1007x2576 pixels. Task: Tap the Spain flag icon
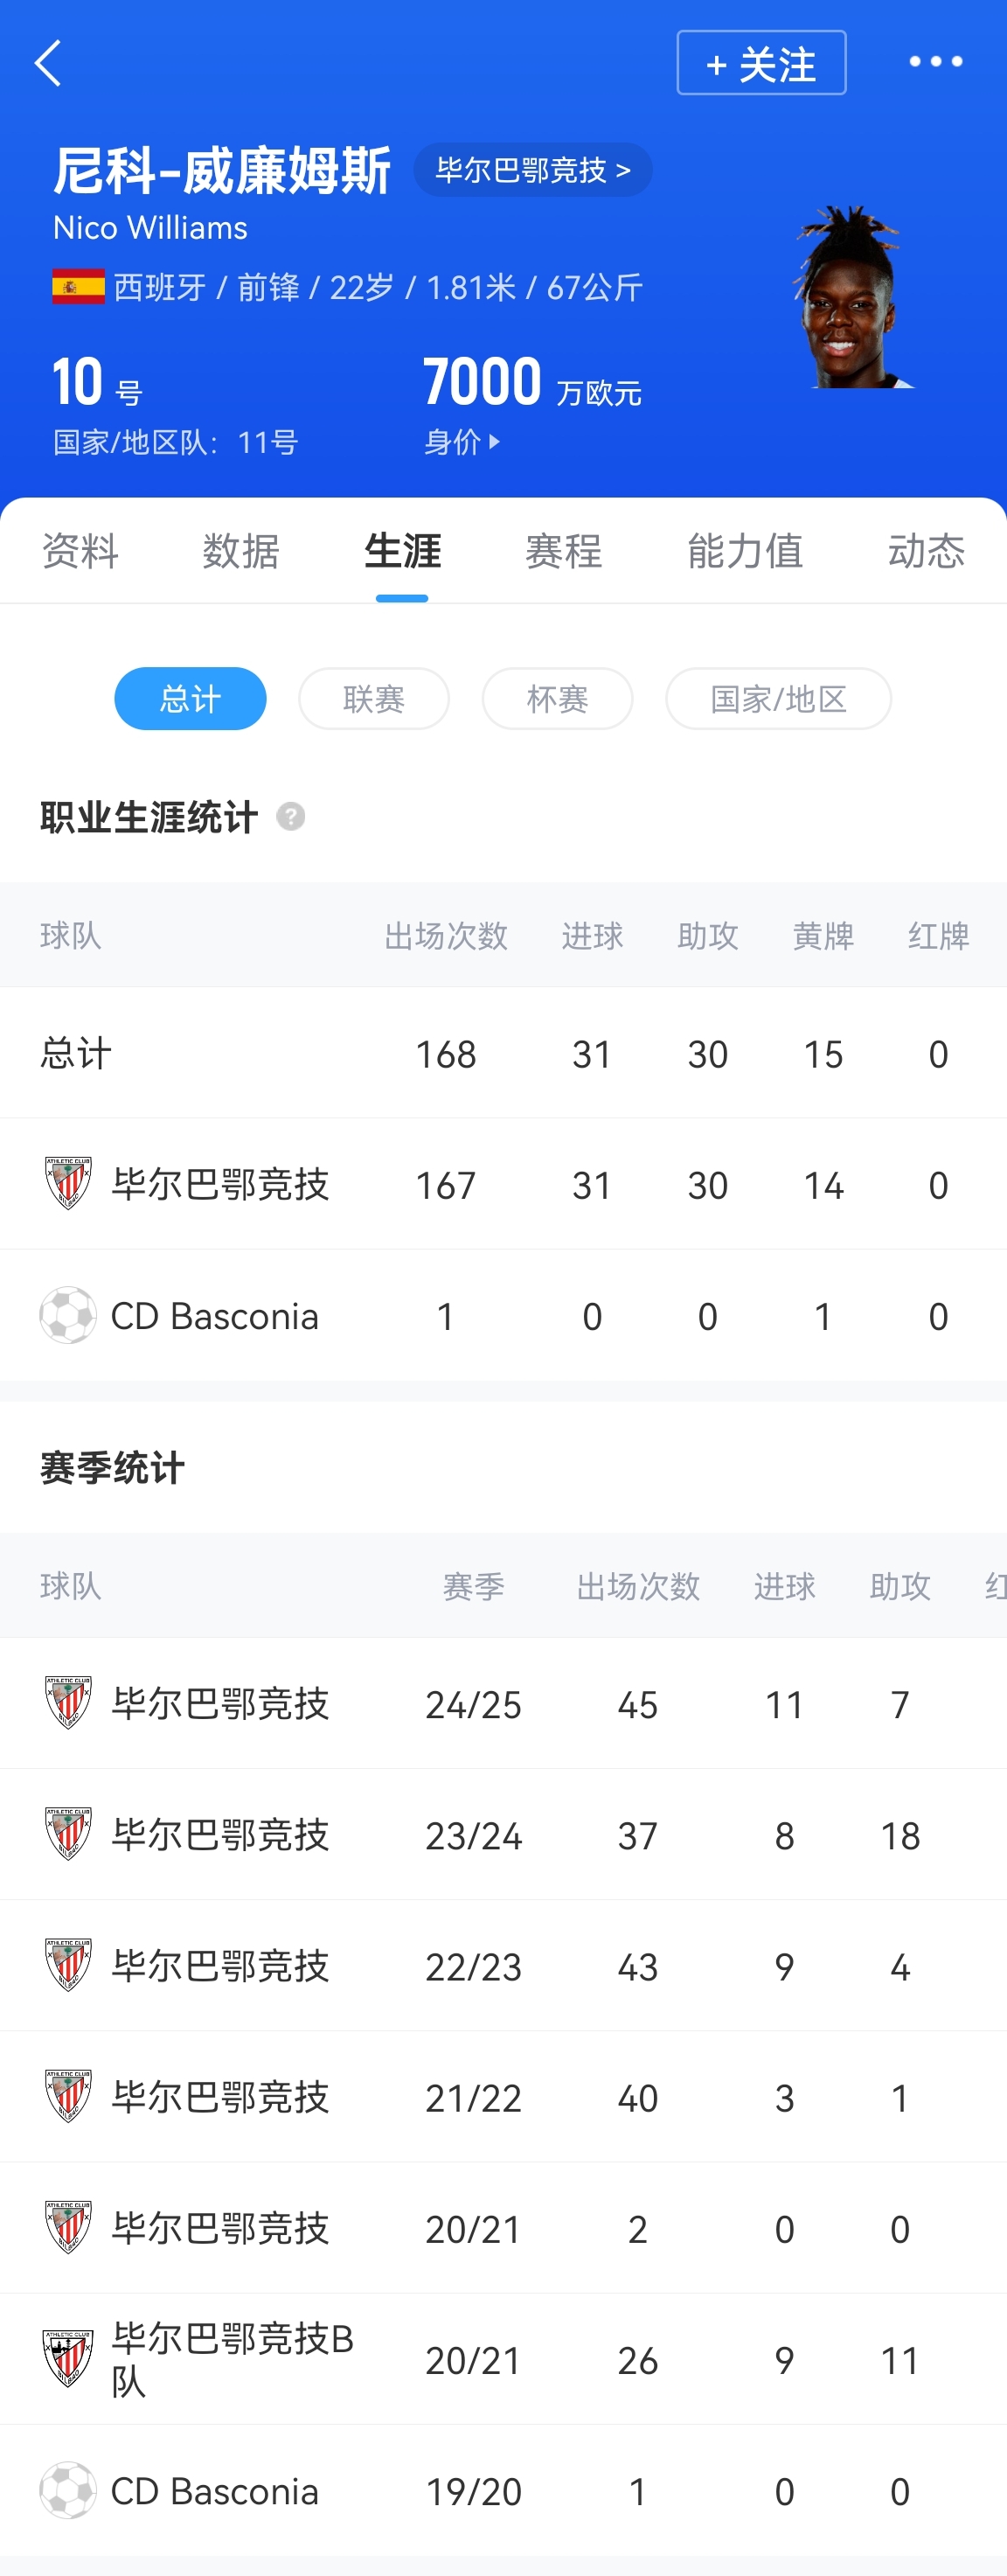[78, 287]
